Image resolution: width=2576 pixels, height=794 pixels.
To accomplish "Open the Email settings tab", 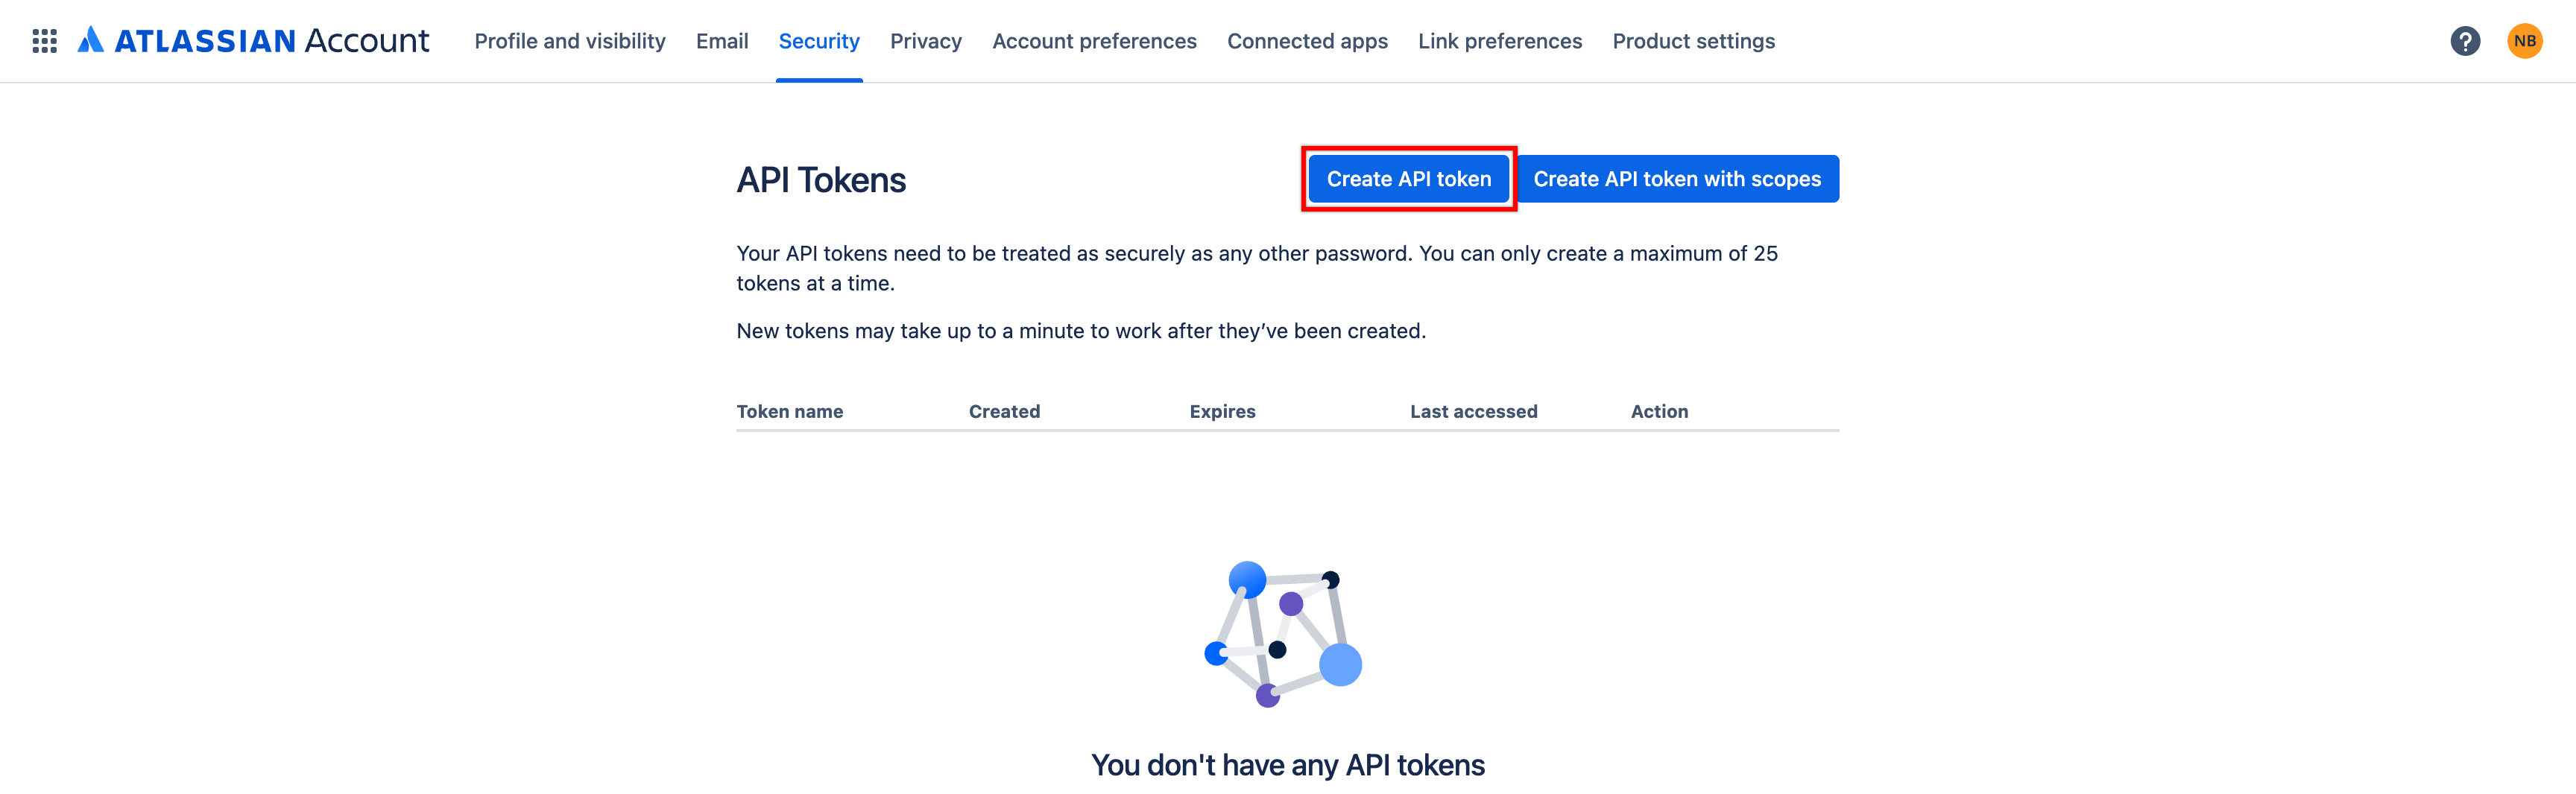I will (x=722, y=41).
